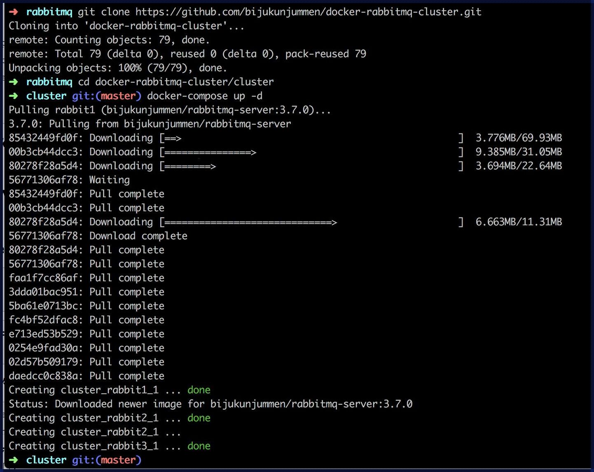Click the "3dda01bac951: Pull complete" line
The width and height of the screenshot is (594, 472).
(87, 292)
